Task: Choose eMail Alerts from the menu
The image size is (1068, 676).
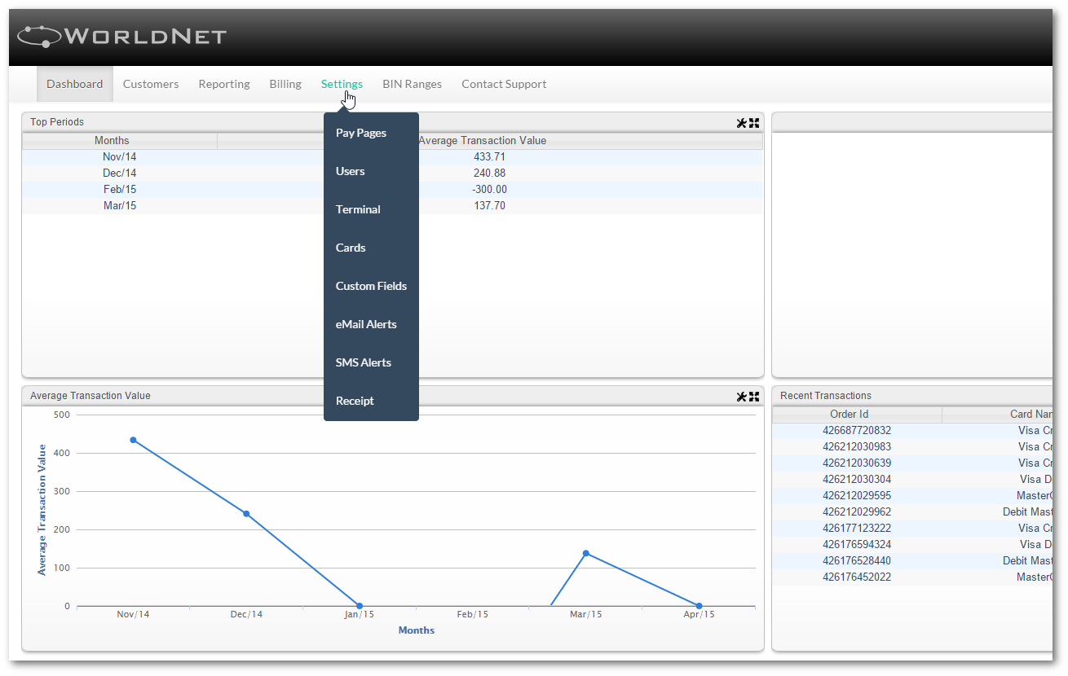Action: point(366,324)
